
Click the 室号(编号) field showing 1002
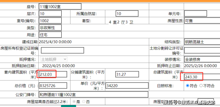tap(50, 20)
